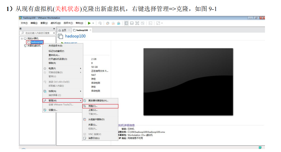Close the 主页 tab

tap(69, 30)
